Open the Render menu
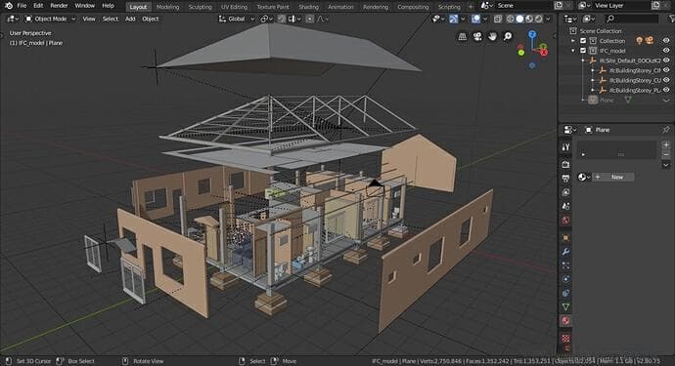The image size is (675, 366). [59, 6]
